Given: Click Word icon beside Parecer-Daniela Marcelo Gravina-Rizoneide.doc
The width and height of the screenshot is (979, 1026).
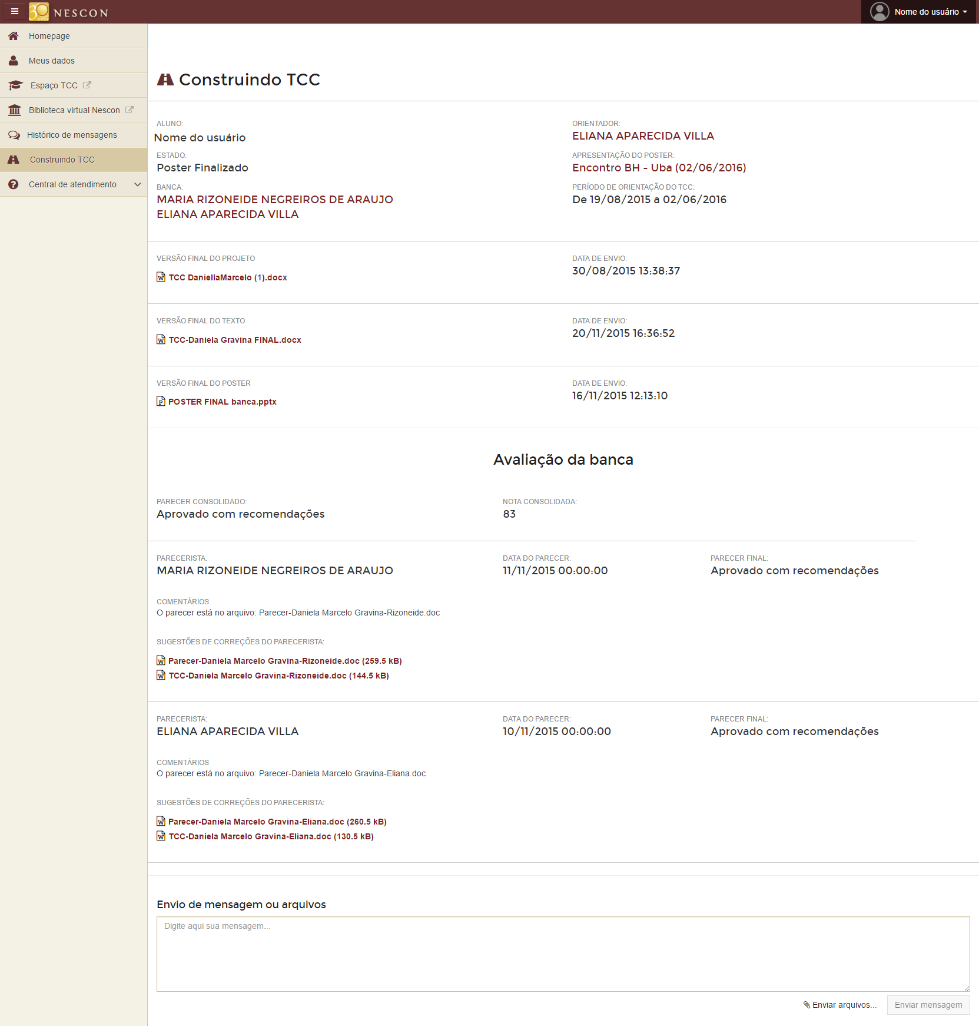Looking at the screenshot, I should click(161, 660).
